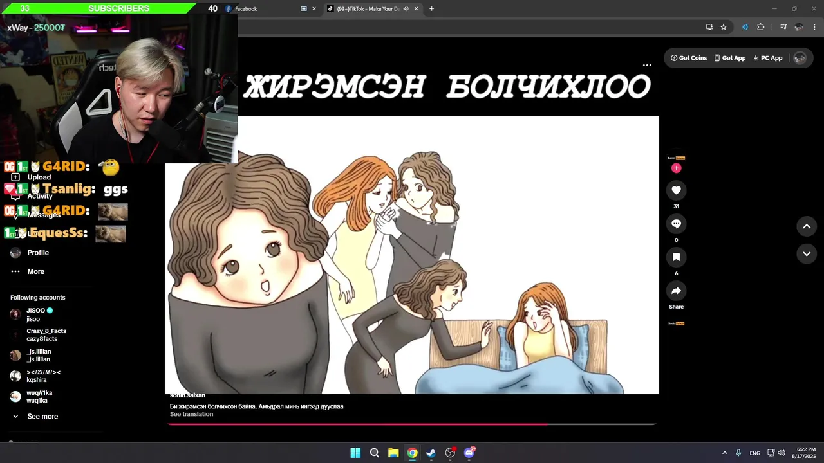Viewport: 824px width, 463px height.
Task: Go to previous video with up arrow
Action: pos(807,226)
